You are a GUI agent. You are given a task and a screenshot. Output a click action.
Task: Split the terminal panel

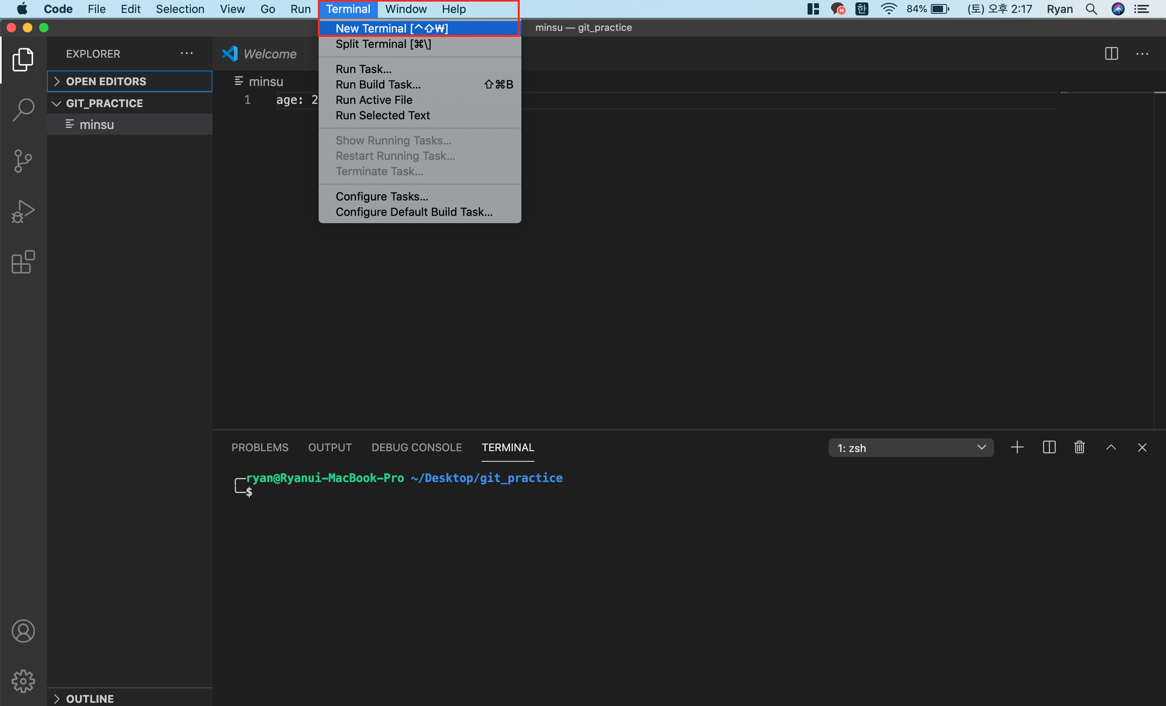(1049, 448)
